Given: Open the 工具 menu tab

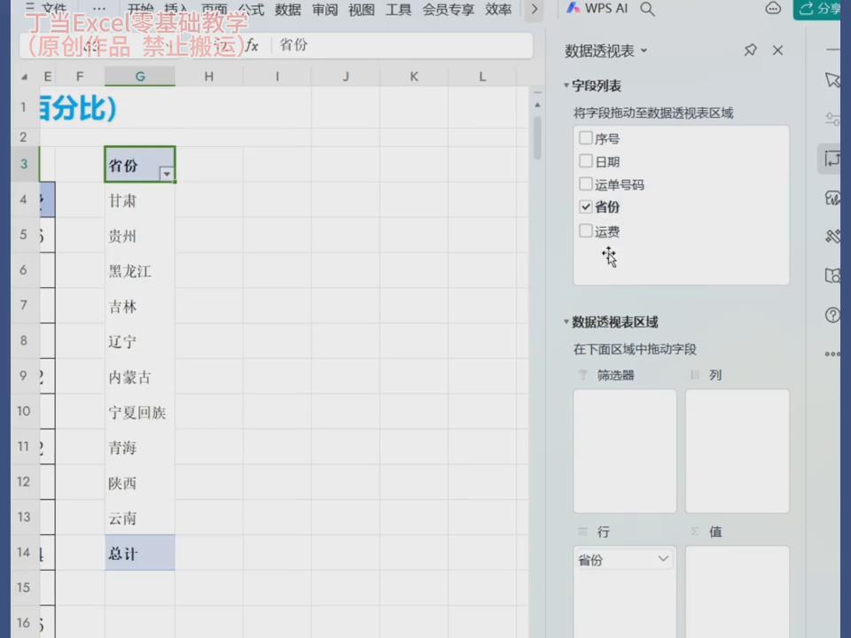Looking at the screenshot, I should [398, 9].
